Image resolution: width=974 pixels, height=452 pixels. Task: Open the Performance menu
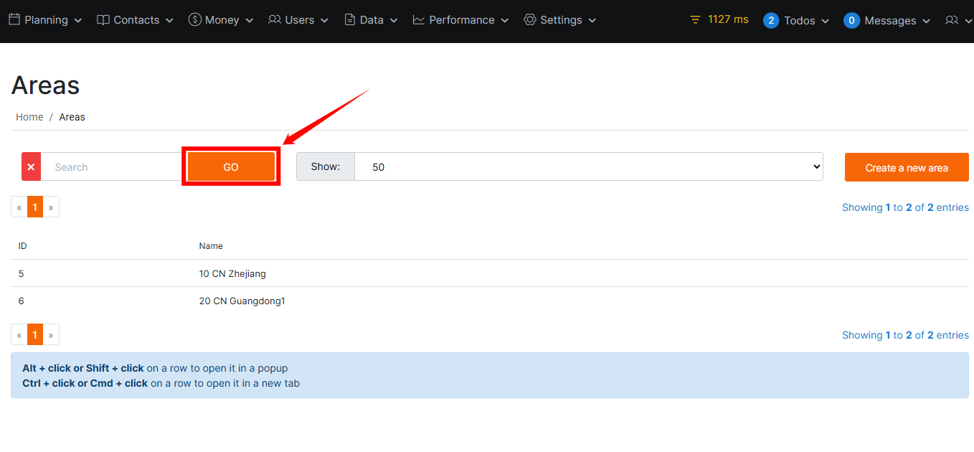click(x=460, y=20)
